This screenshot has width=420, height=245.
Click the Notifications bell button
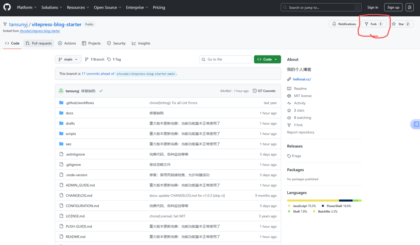tap(344, 24)
